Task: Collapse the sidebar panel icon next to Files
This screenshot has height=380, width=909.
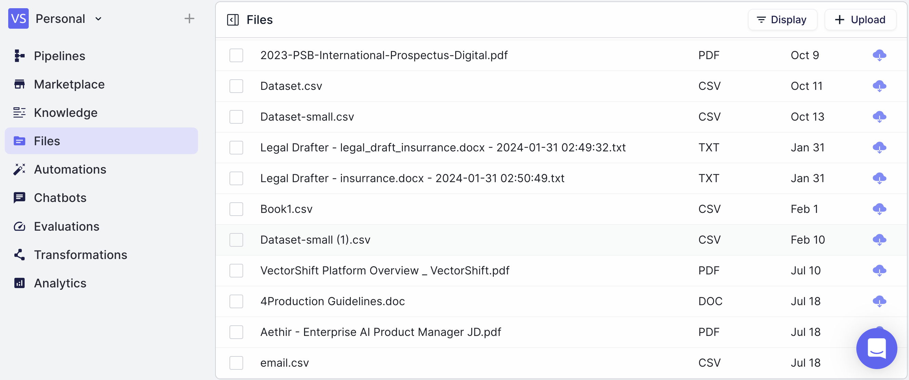Action: (x=233, y=20)
